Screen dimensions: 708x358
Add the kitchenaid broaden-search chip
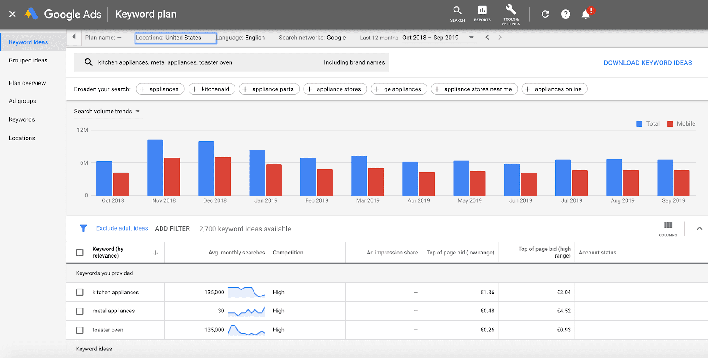click(212, 89)
